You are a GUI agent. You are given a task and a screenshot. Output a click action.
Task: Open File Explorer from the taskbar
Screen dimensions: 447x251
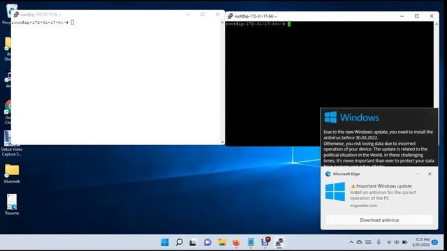click(x=222, y=242)
